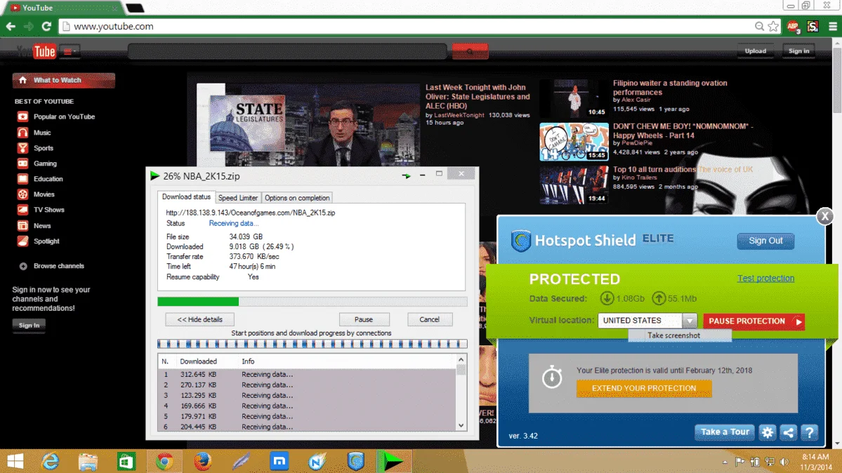Click Take screenshot tooltip button

pyautogui.click(x=679, y=335)
